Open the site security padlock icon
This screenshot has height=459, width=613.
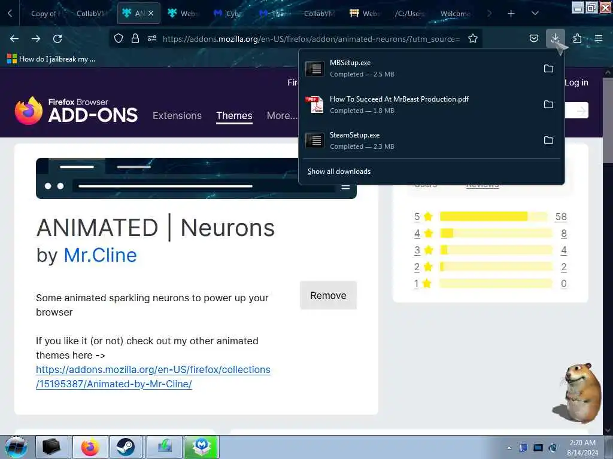point(135,38)
